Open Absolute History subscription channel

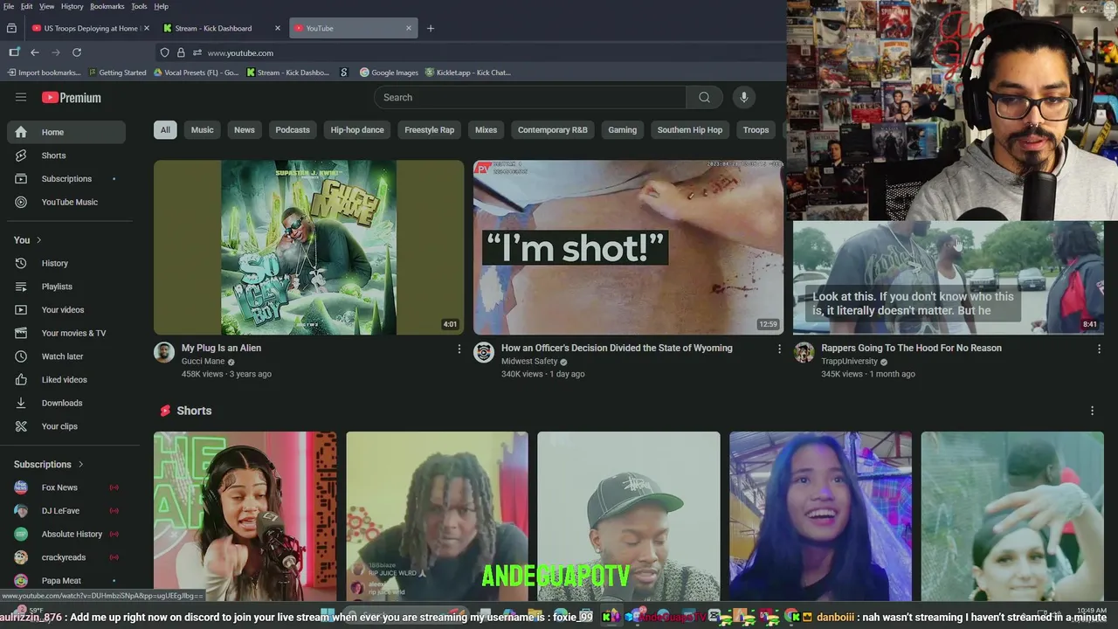[x=66, y=534]
